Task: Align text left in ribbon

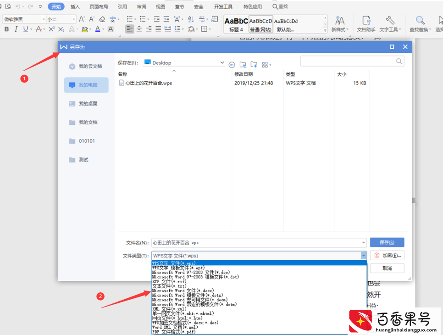Action: 129,29
